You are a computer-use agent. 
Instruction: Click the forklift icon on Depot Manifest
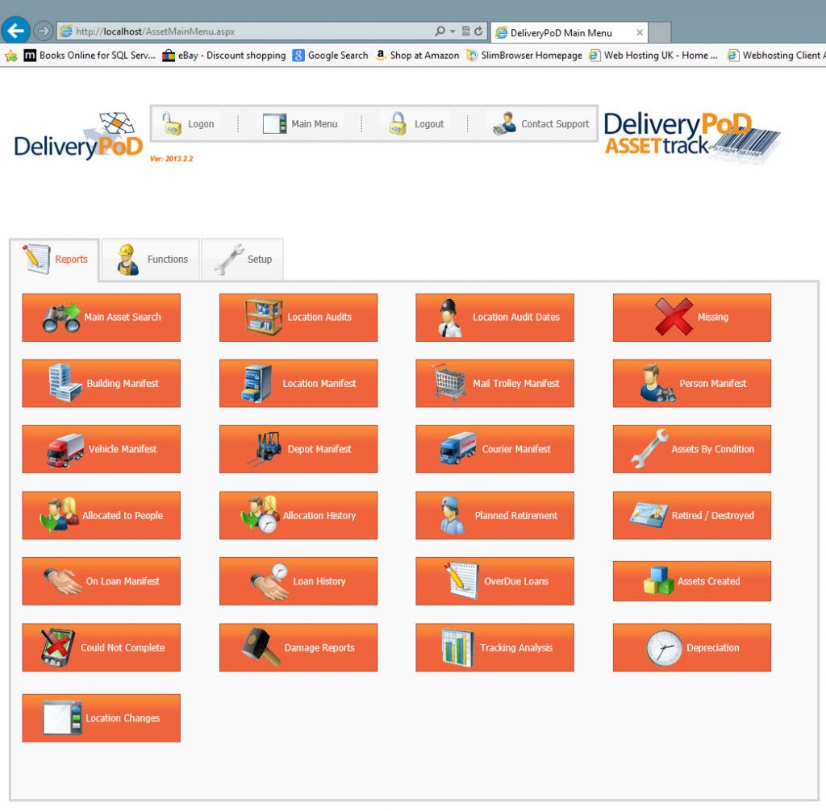[x=264, y=449]
